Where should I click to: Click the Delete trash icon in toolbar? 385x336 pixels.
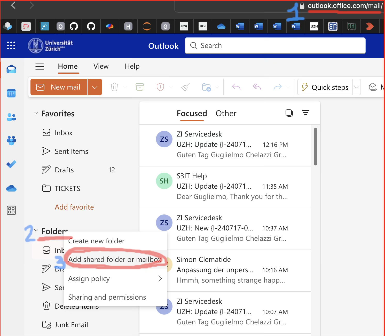(114, 87)
